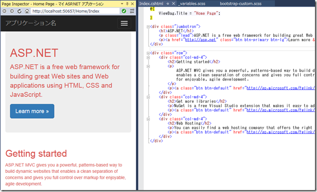The height and width of the screenshot is (192, 317).
Task: Click the <h2>Web Hosting</h2> code line
Action: coord(190,123)
